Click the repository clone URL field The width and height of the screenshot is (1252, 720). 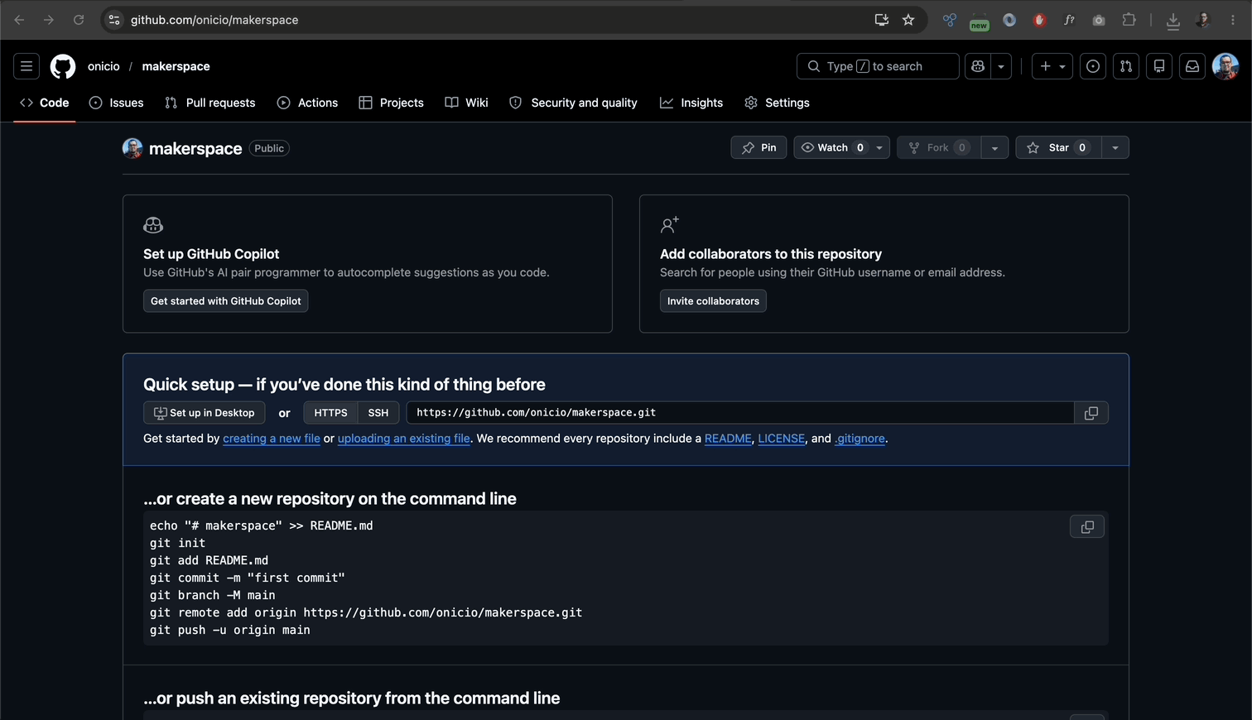tap(740, 413)
